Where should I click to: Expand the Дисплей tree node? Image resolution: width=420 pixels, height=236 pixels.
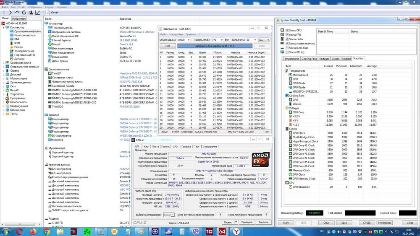coord(3,74)
